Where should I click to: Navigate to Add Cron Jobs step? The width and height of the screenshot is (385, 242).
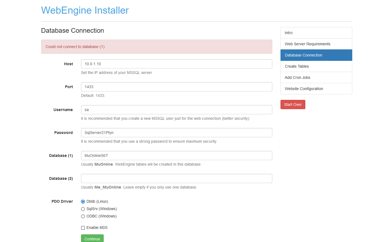click(x=316, y=77)
